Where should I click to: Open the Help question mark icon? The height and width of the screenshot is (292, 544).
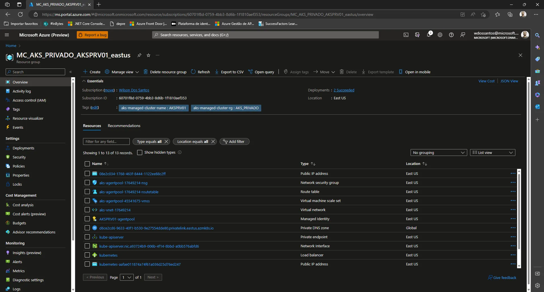pos(451,35)
